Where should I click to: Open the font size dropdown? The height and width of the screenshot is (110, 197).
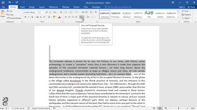(44, 12)
